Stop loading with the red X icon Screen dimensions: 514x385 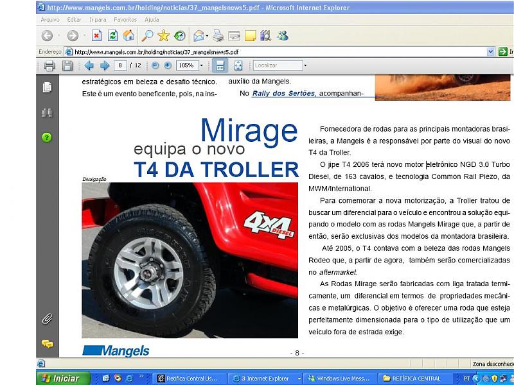tap(96, 35)
